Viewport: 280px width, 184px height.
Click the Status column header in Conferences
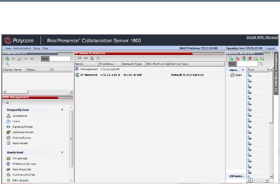[x=38, y=70]
